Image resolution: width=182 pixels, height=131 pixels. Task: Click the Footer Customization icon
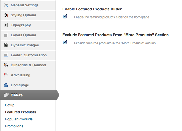(x=6, y=55)
